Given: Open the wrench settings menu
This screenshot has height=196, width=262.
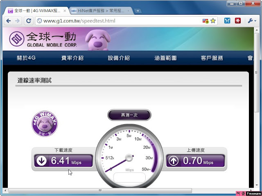Looking at the screenshot, I should click(252, 21).
